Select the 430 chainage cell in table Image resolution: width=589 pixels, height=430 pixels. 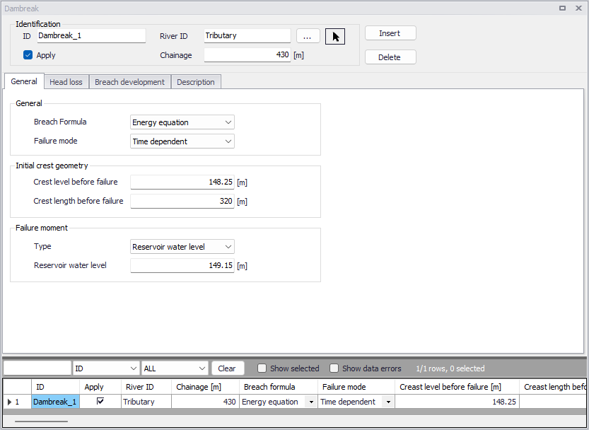click(x=205, y=402)
